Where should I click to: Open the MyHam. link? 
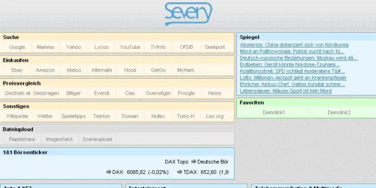click(x=186, y=70)
